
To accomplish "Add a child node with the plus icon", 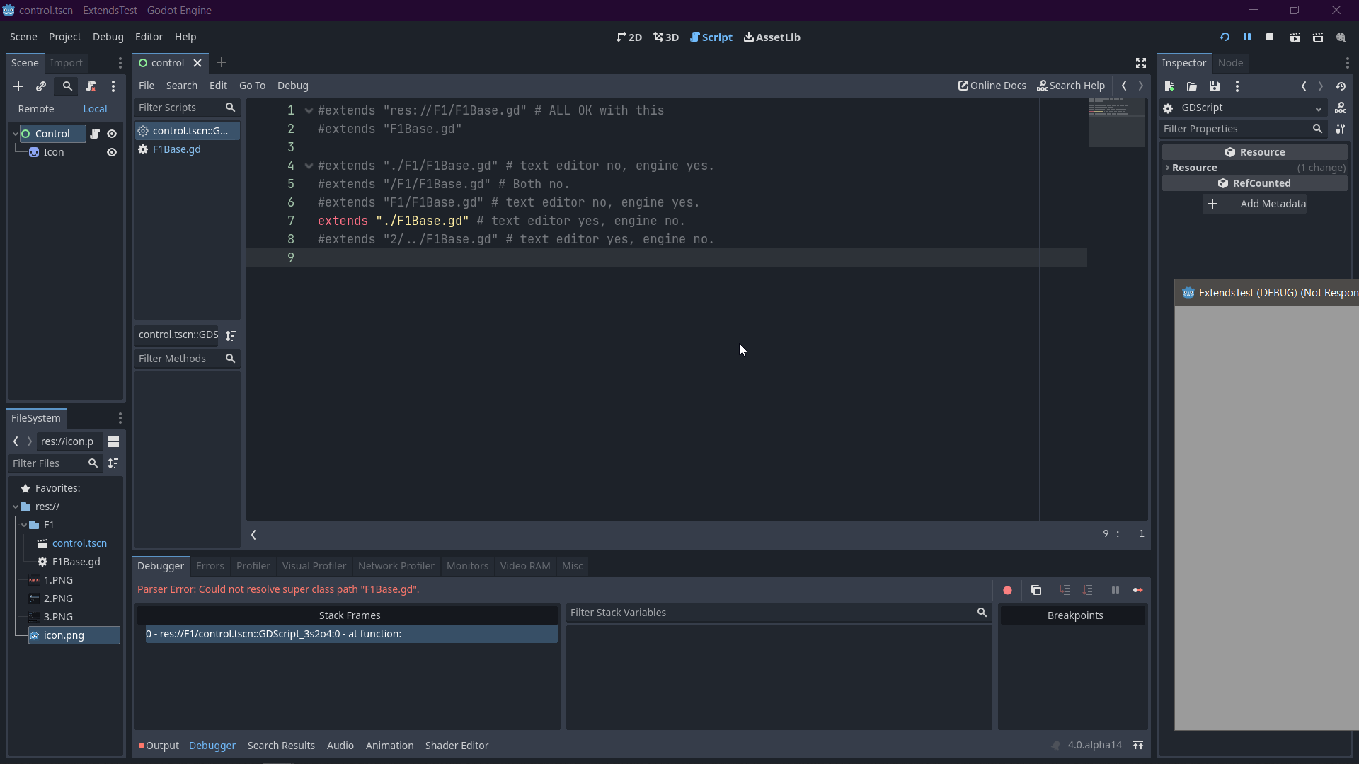I will (x=18, y=86).
